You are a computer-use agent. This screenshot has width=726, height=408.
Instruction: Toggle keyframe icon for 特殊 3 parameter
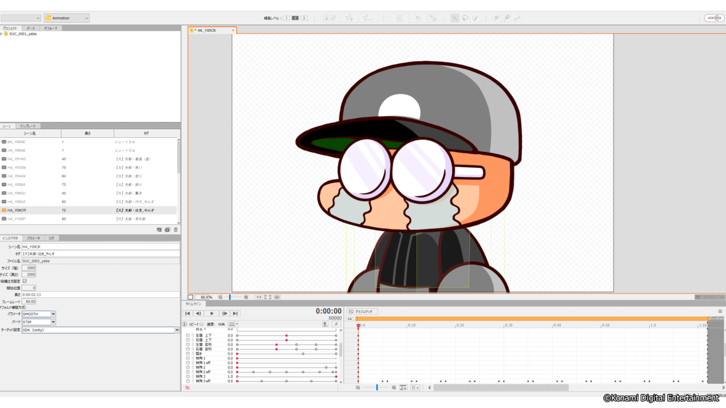click(x=188, y=376)
